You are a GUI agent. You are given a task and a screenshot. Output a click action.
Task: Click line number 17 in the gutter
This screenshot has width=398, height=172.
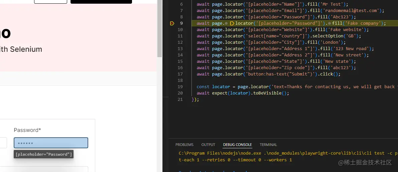[x=180, y=74]
